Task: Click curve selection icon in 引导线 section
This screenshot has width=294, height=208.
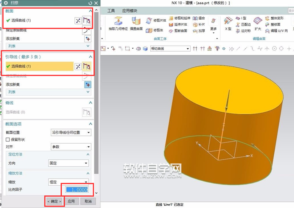Action: tap(87, 66)
